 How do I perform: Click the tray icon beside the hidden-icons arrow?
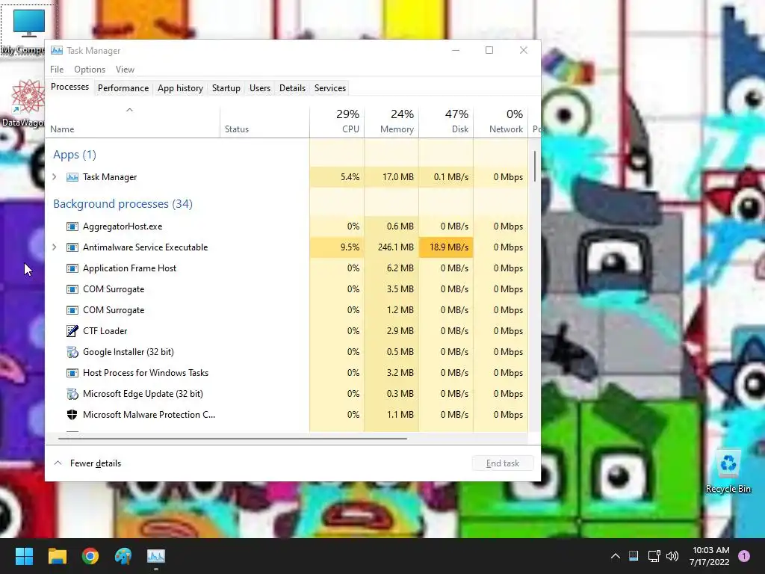tap(634, 556)
